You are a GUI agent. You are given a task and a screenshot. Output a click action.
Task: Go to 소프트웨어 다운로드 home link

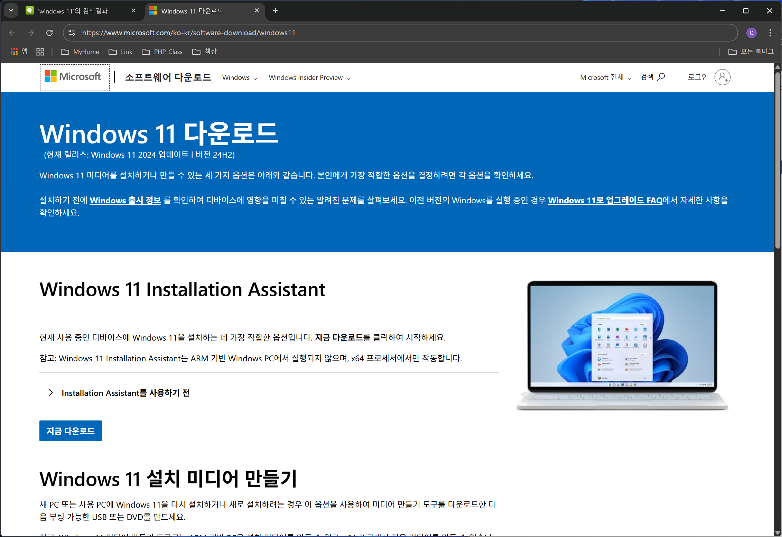click(168, 77)
